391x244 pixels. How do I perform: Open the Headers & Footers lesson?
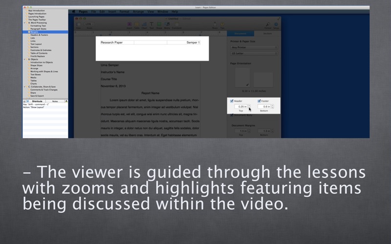[x=39, y=35]
